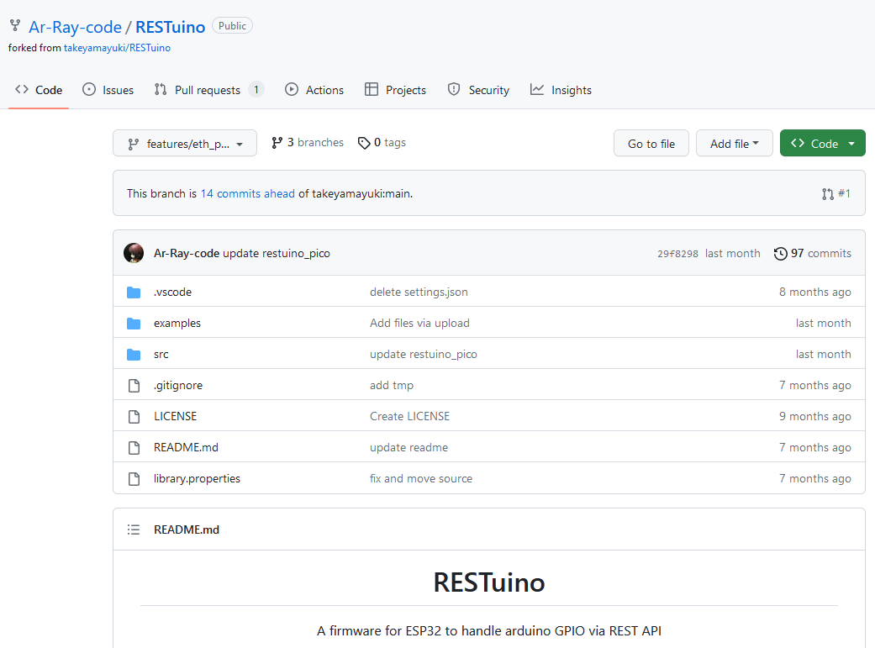Click the .vscode folder icon
Screen dimensions: 875x648
click(x=134, y=292)
